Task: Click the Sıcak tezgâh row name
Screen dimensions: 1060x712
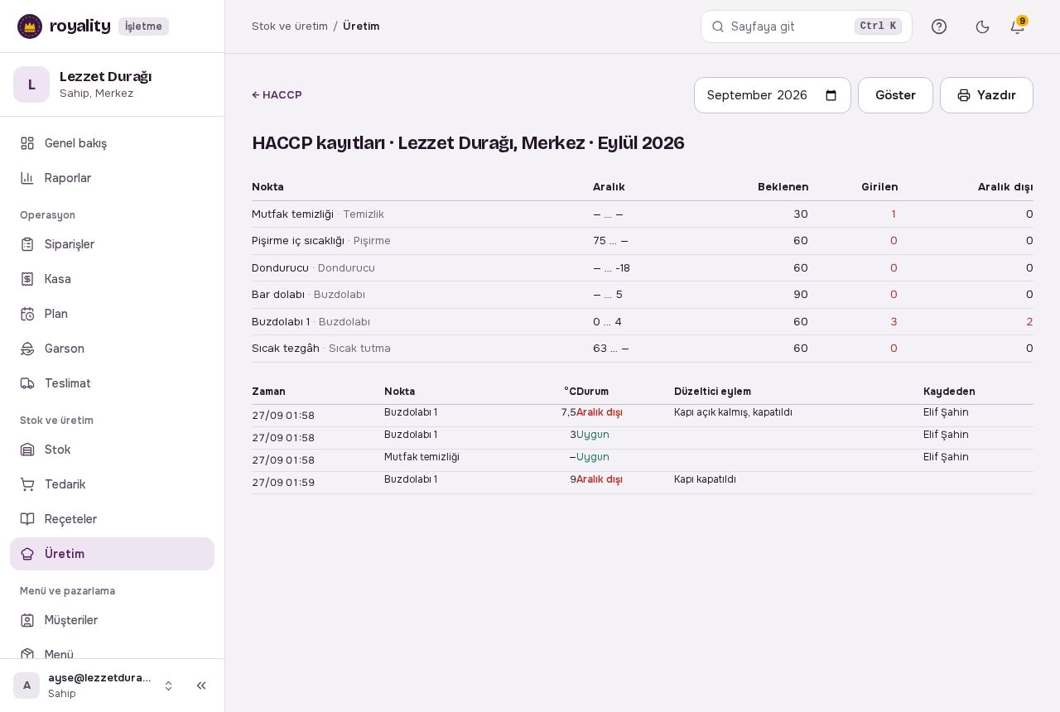Action: click(x=286, y=349)
